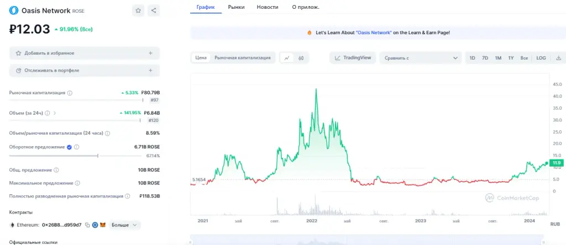Viewport: 566px width, 245px height.
Task: Click plus icon on Добавить в избранное
Action: [150, 53]
